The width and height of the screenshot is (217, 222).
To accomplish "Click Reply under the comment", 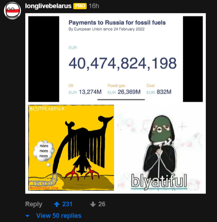I will (x=34, y=204).
